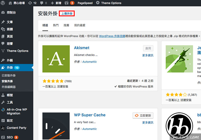Viewport: 201px width, 140px height.
Task: Click the 媒體 media icon
Action: tap(3, 29)
